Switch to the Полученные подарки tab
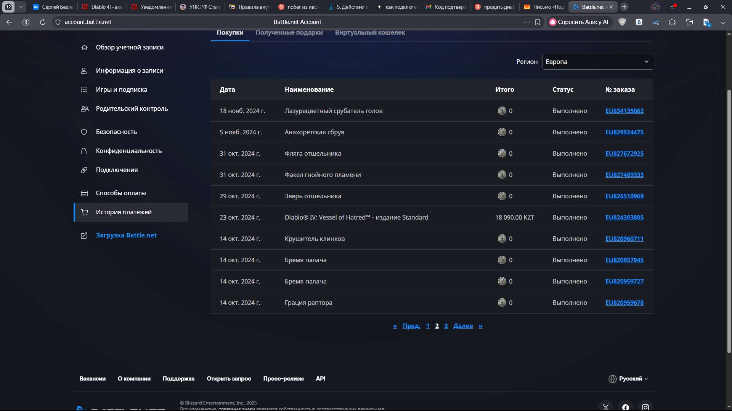Screen dimensions: 732x411 click(x=289, y=33)
